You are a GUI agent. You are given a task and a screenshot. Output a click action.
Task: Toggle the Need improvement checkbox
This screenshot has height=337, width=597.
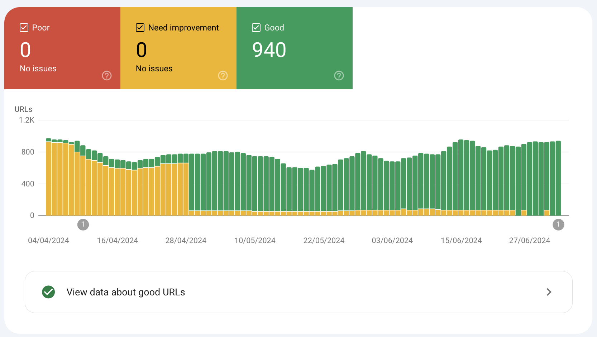[140, 28]
